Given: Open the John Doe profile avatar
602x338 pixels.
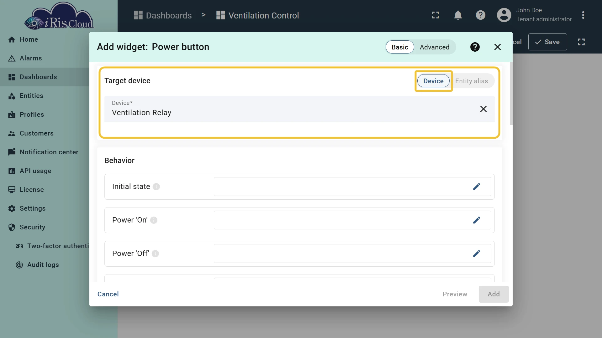Looking at the screenshot, I should (504, 15).
